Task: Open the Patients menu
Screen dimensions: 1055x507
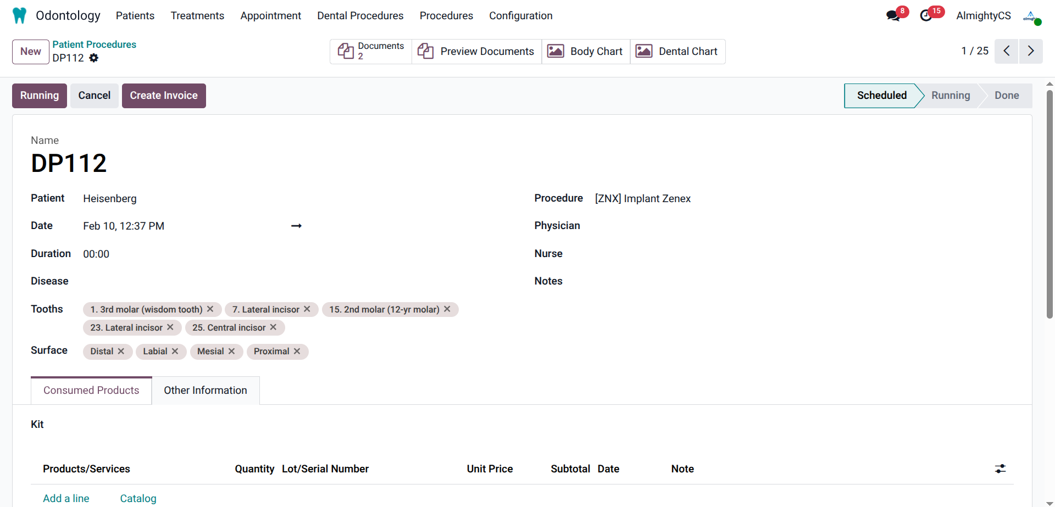Action: 135,15
